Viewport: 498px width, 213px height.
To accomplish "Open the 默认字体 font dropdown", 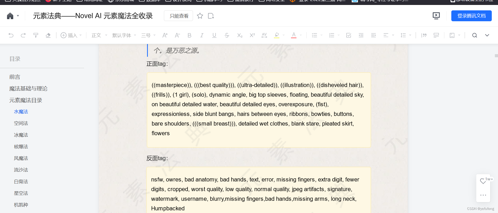I will pos(124,35).
